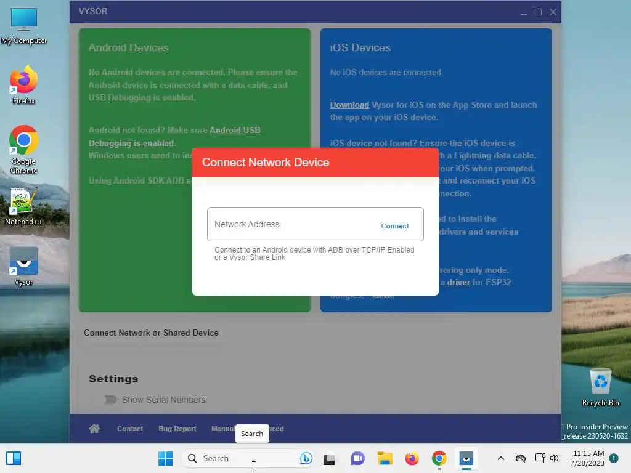631x473 pixels.
Task: Open the clock and date display
Action: coord(587,458)
